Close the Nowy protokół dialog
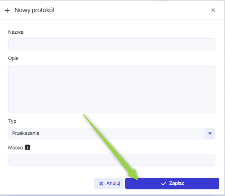 coord(213,10)
